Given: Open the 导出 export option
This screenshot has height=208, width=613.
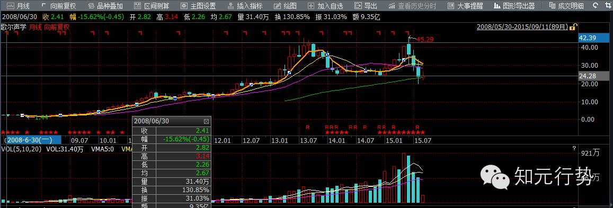Looking at the screenshot, I should [x=366, y=6].
